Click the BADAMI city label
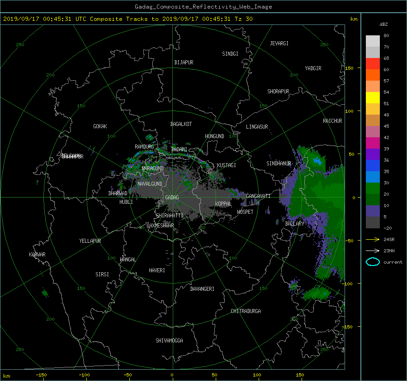The width and height of the screenshot is (407, 381). point(179,150)
